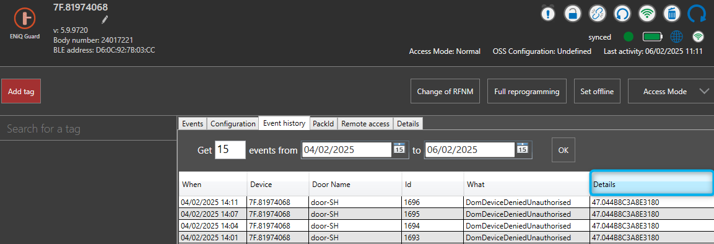Click event Id 1695 cell
The image size is (714, 244).
(x=433, y=214)
